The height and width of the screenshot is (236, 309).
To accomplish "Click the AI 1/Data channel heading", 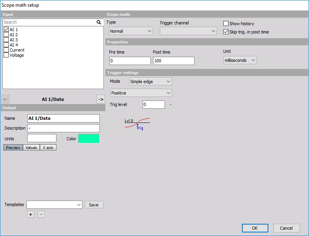I will coord(53,99).
